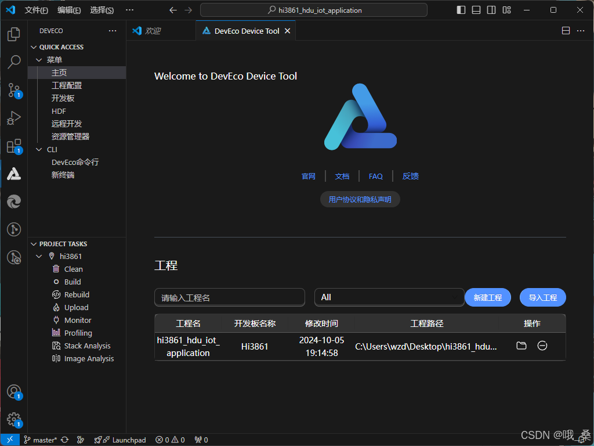Split the editor layout icon
Image resolution: width=594 pixels, height=446 pixels.
point(566,31)
